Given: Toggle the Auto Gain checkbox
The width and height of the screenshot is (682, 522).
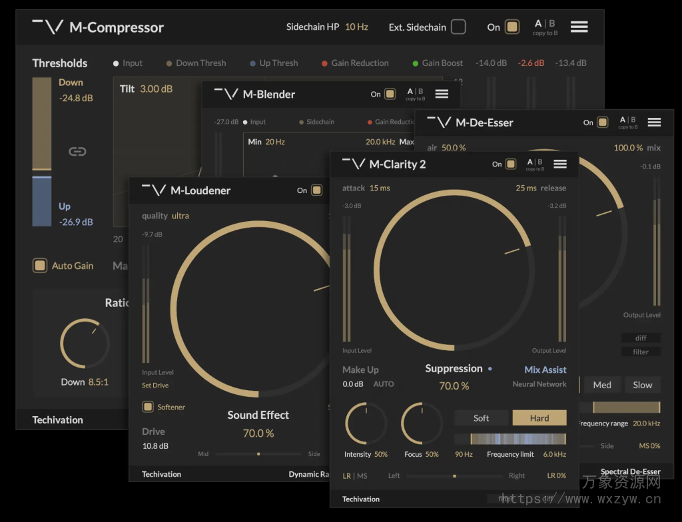Looking at the screenshot, I should 40,266.
